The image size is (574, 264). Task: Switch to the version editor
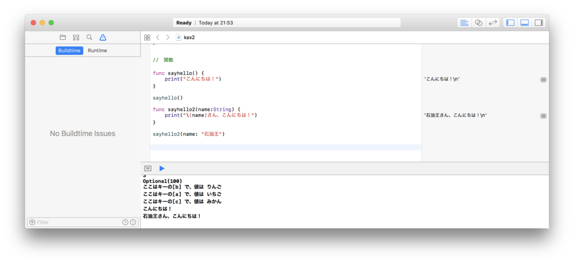click(493, 22)
